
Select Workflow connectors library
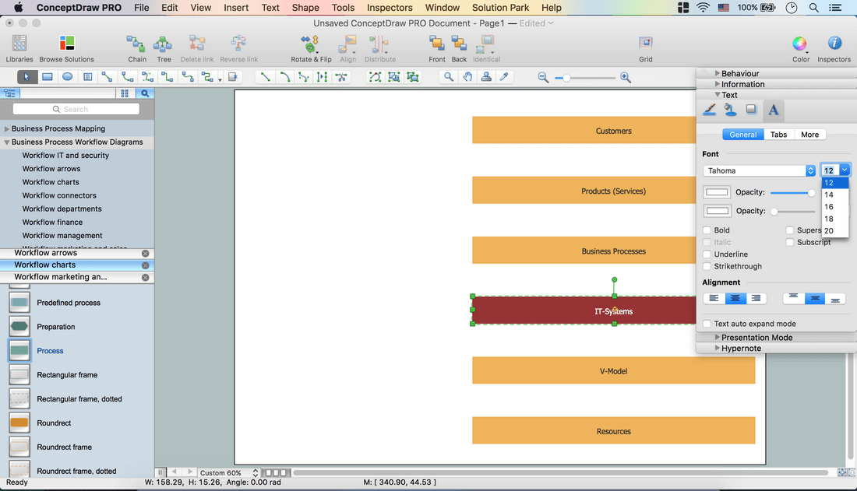(59, 195)
